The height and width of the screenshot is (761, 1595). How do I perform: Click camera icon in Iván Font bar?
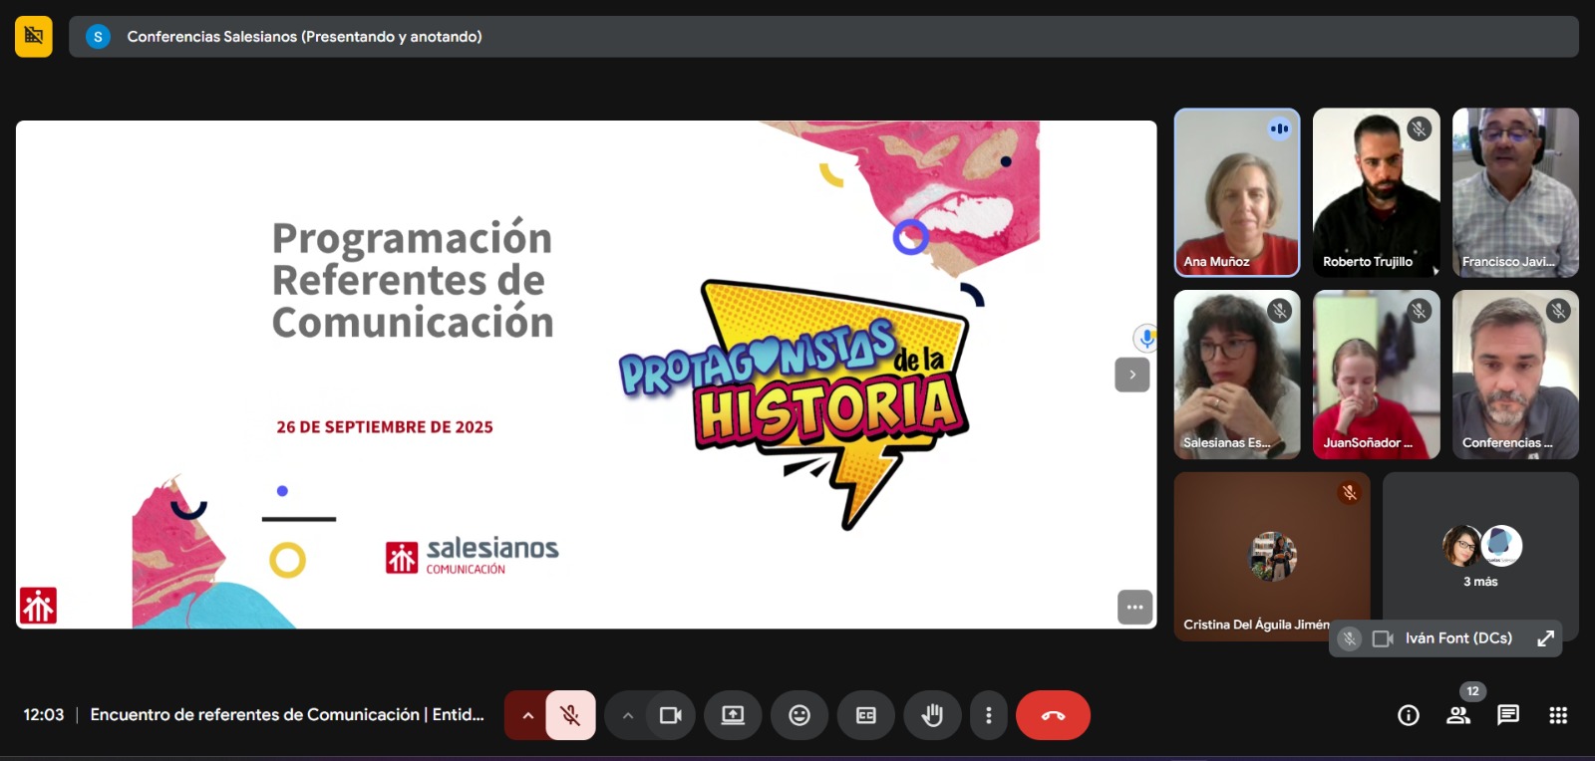tap(1383, 638)
